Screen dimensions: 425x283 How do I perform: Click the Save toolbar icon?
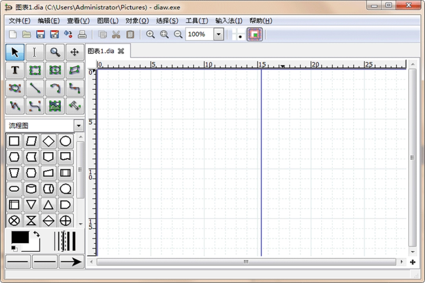[40, 35]
